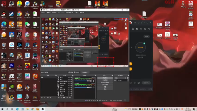Screen dimensions: 197x111
Task: Undock the Audio Mixer panel
Action: (x=96, y=75)
